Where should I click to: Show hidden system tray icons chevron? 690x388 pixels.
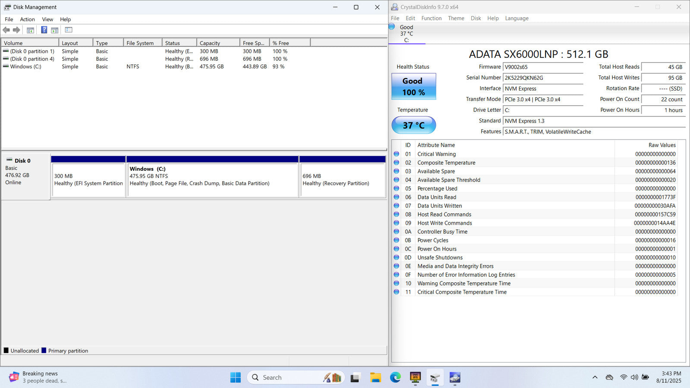click(595, 378)
